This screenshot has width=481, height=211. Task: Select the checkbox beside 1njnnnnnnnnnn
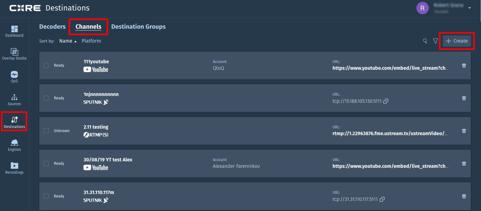46,98
